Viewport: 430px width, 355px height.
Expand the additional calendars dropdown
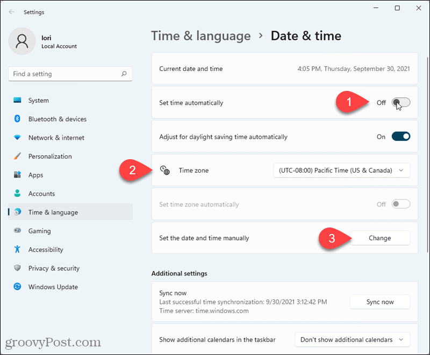point(352,339)
